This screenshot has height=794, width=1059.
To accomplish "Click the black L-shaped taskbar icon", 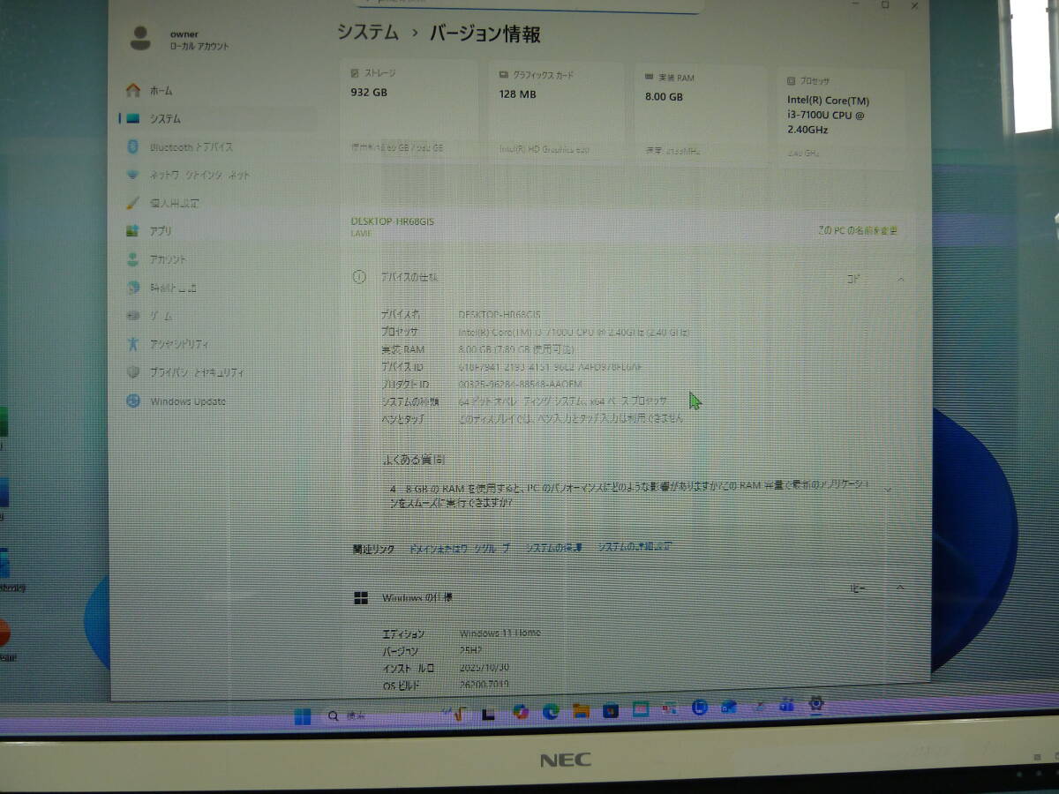I will click(x=488, y=713).
